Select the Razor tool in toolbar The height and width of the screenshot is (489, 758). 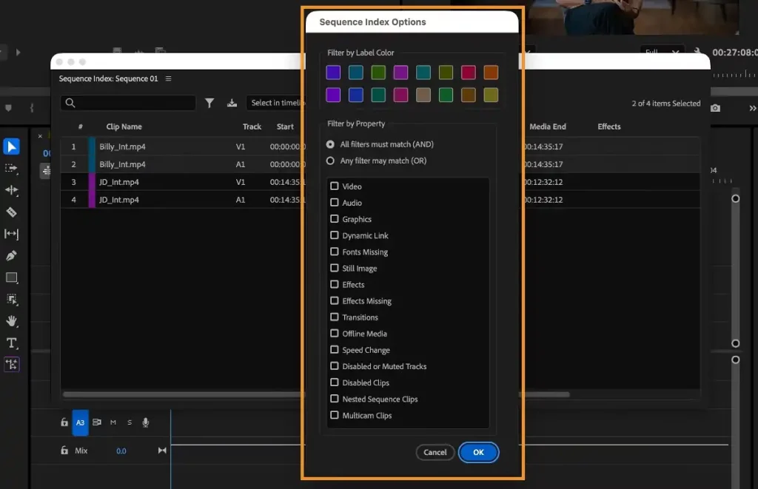[x=11, y=212]
